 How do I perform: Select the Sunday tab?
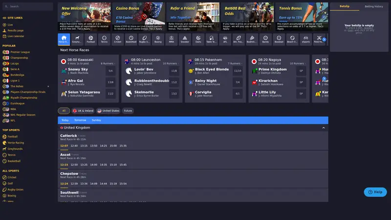[x=96, y=120]
